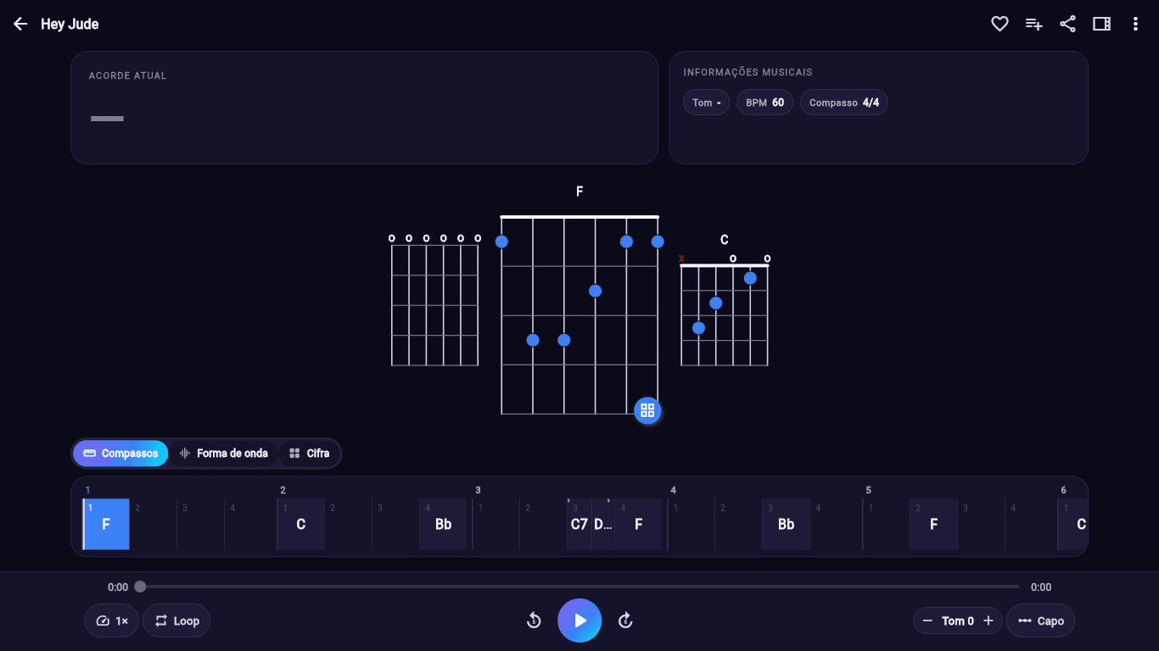Select the truncated D... chord cell
Viewport: 1159px width, 651px height.
pos(603,524)
